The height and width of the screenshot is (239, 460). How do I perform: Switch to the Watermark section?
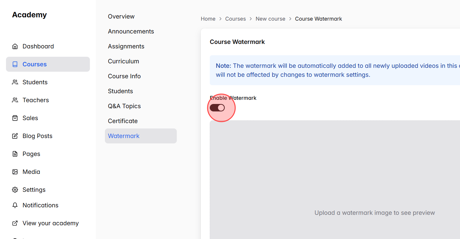(123, 136)
